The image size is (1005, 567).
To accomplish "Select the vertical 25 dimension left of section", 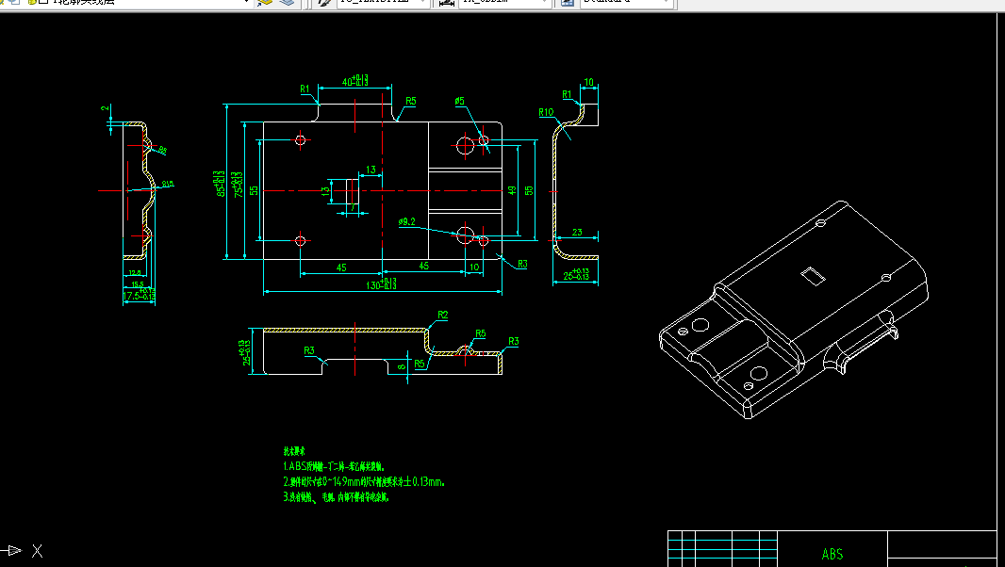I will pyautogui.click(x=245, y=352).
